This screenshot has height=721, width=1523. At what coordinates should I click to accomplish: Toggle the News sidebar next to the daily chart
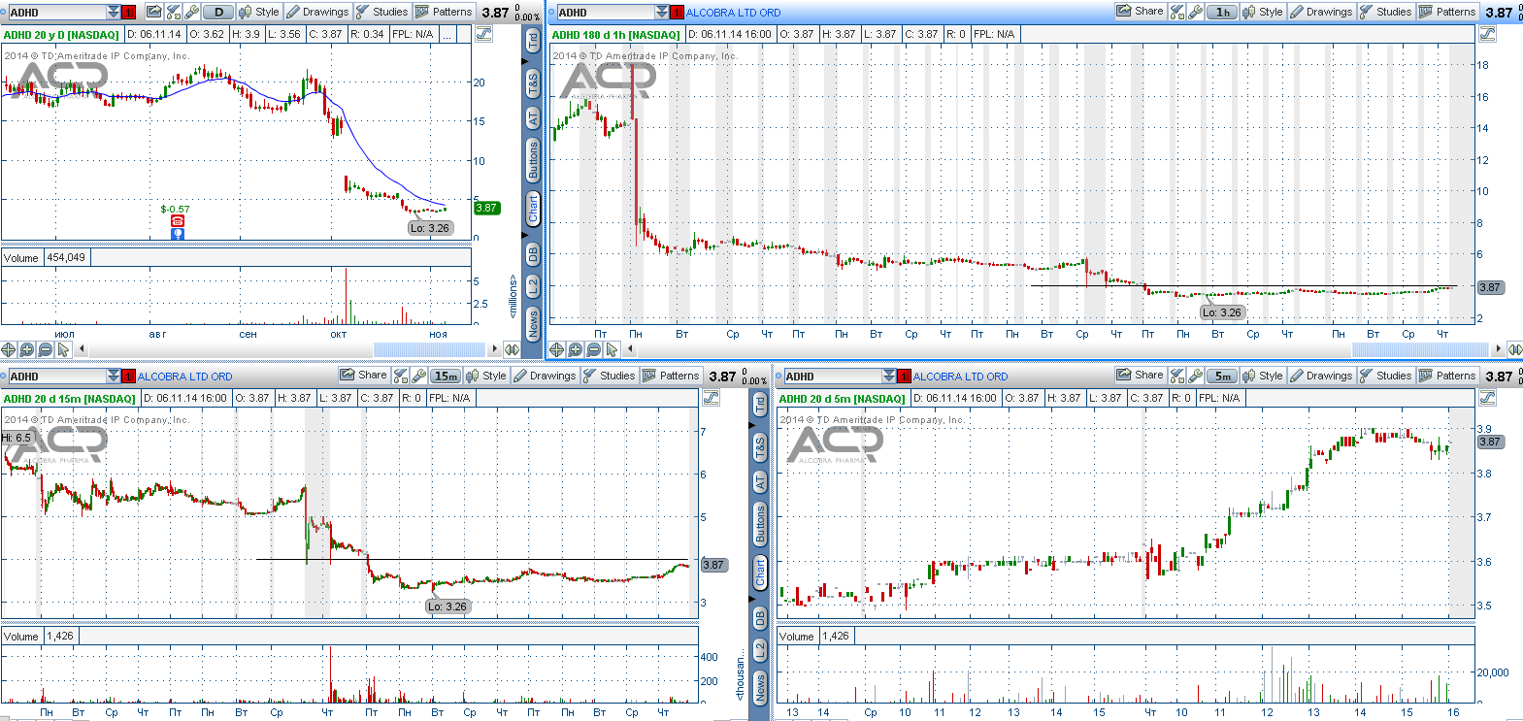[533, 323]
